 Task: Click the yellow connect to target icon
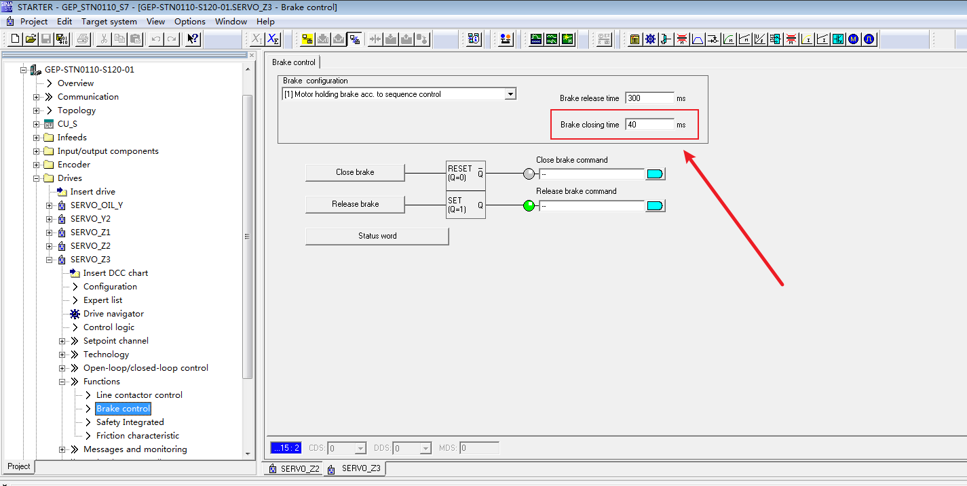pyautogui.click(x=307, y=39)
